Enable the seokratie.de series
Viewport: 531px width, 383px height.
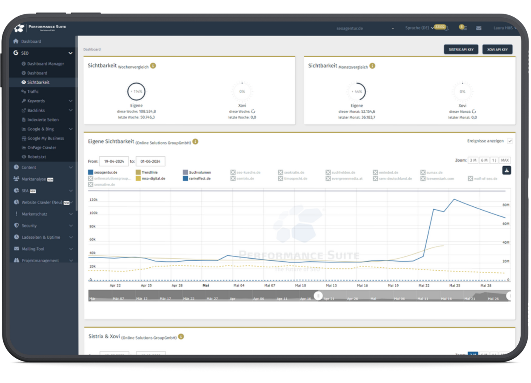291,172
